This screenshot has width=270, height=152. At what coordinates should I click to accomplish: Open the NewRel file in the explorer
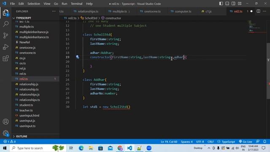24,42
